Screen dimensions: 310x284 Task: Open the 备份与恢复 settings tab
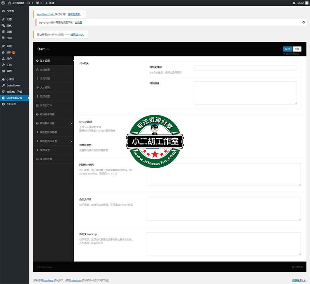pyautogui.click(x=46, y=159)
